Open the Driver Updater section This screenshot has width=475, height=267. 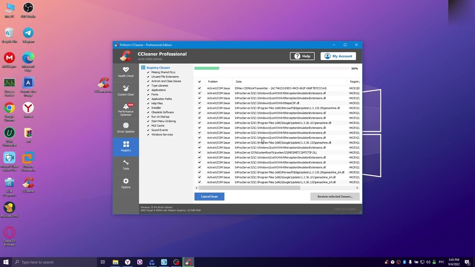[x=126, y=128]
